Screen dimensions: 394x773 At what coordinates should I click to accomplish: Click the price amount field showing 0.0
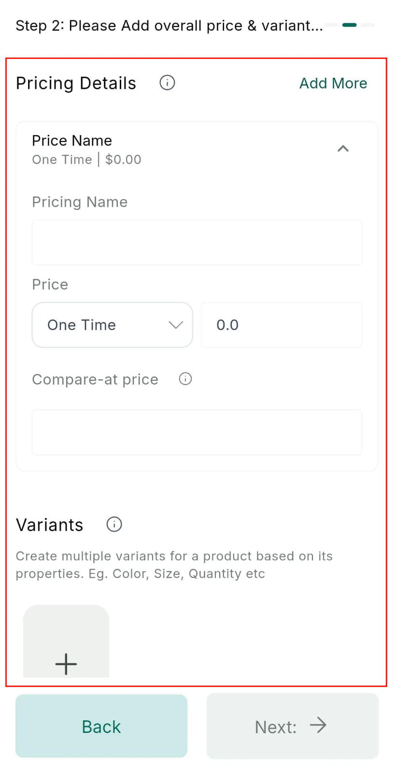(281, 325)
